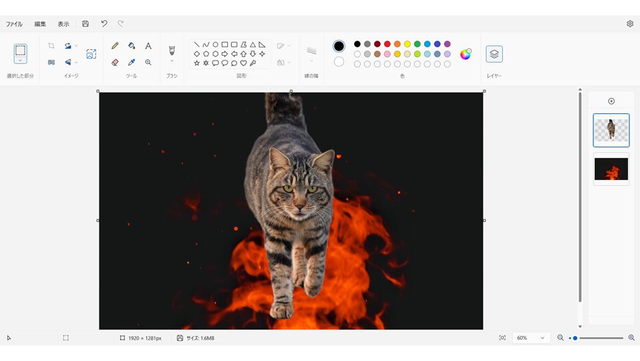
Task: Select the Oval shape
Action: [x=215, y=45]
